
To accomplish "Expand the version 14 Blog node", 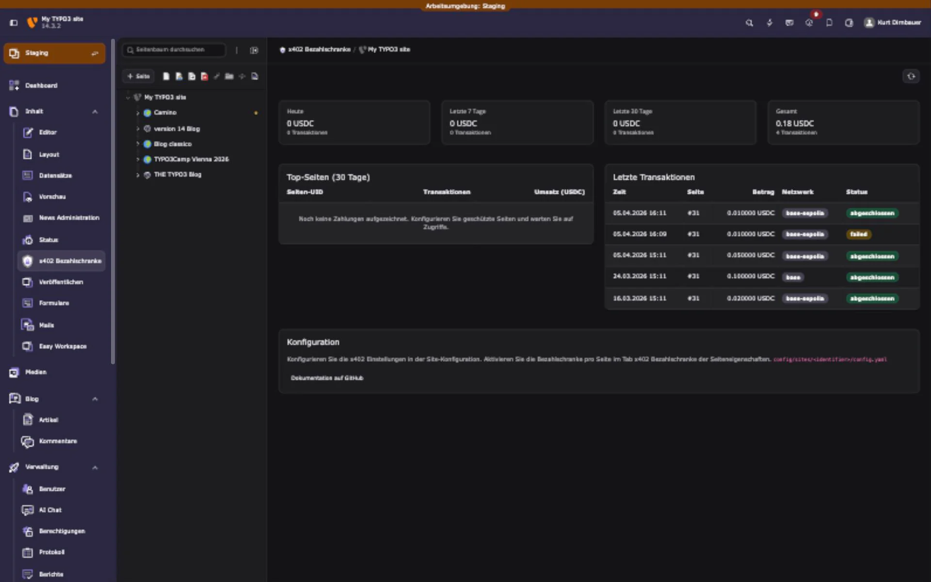I will tap(138, 129).
